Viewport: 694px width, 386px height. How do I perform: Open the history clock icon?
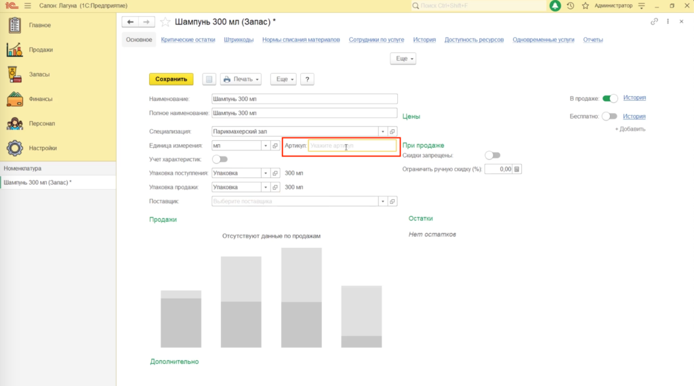571,5
